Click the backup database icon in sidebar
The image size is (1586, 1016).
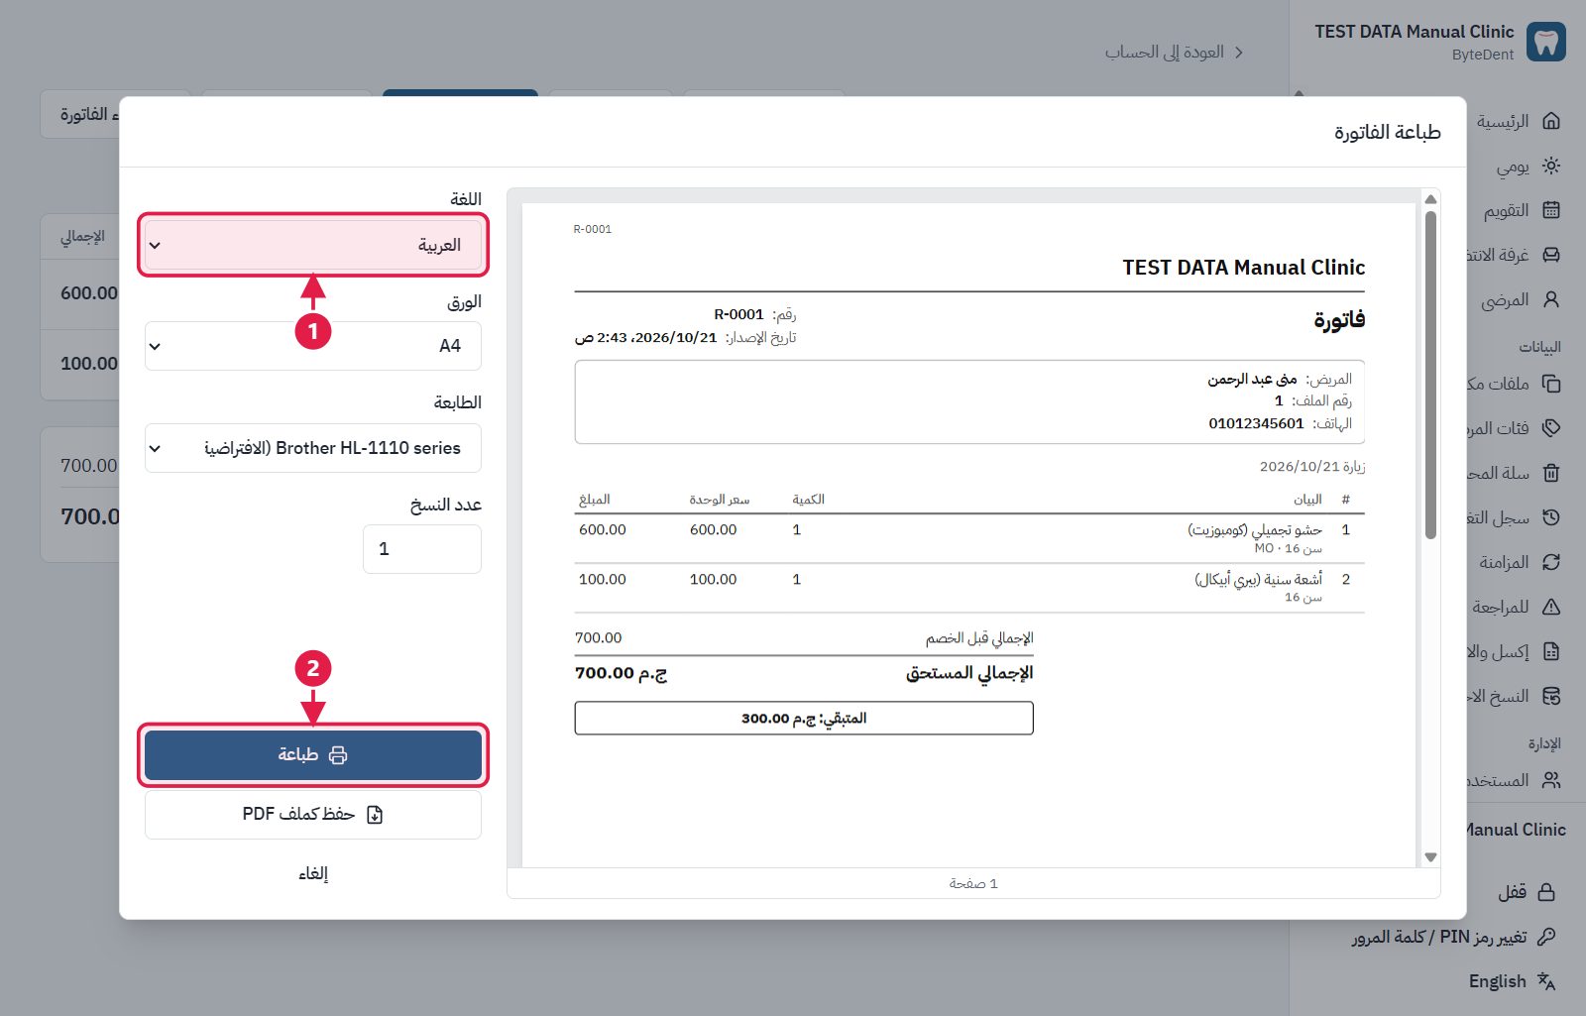click(x=1551, y=696)
